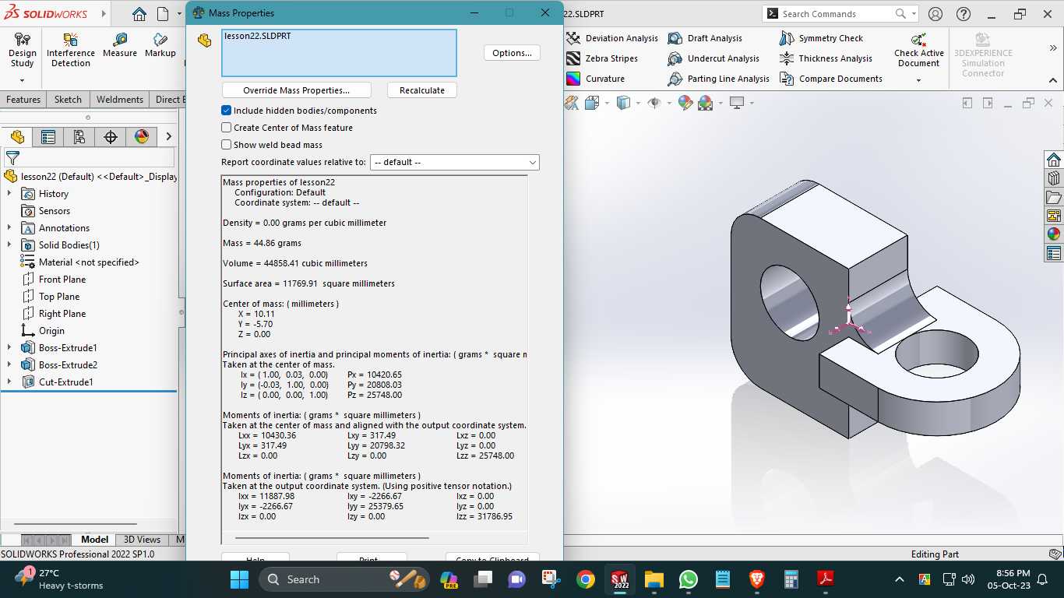Image resolution: width=1064 pixels, height=598 pixels.
Task: Open the 3D Views tab
Action: (142, 539)
